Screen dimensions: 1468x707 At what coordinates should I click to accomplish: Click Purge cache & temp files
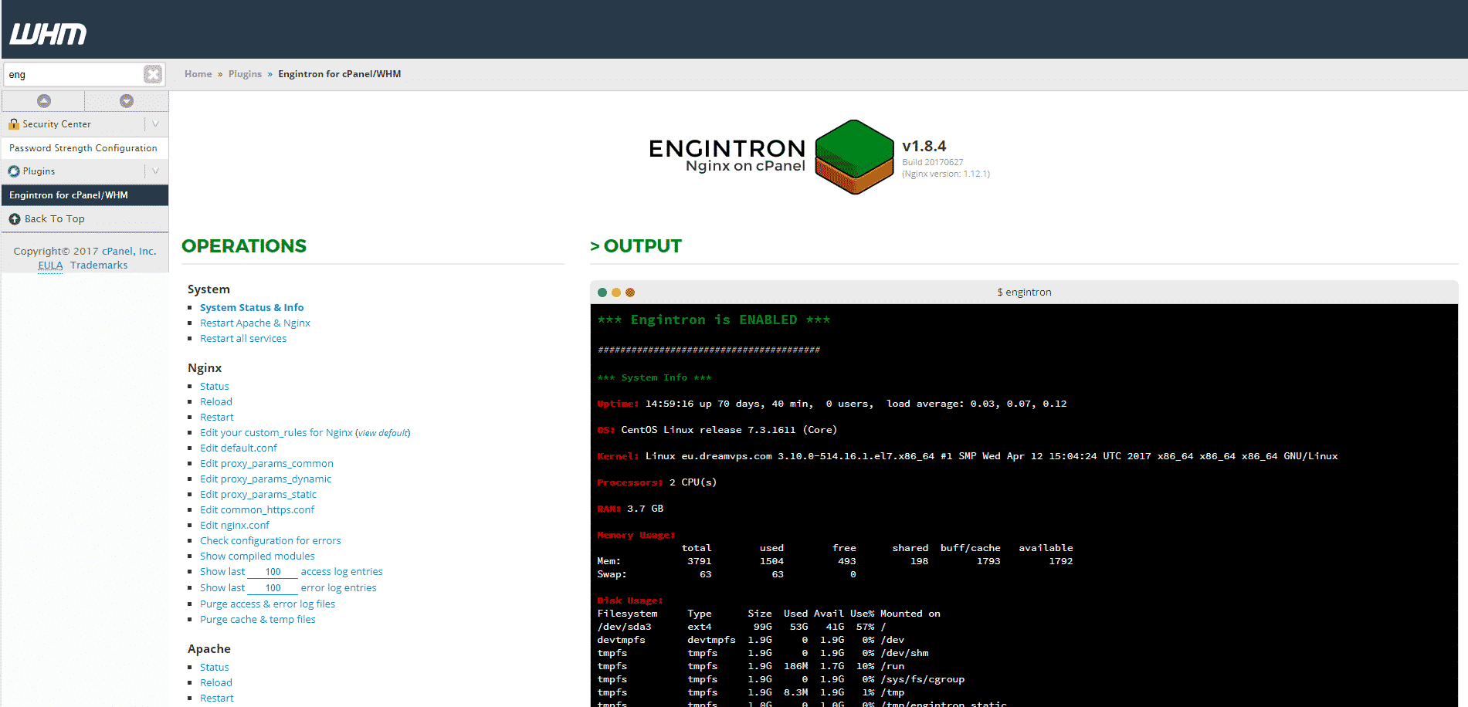(x=258, y=620)
